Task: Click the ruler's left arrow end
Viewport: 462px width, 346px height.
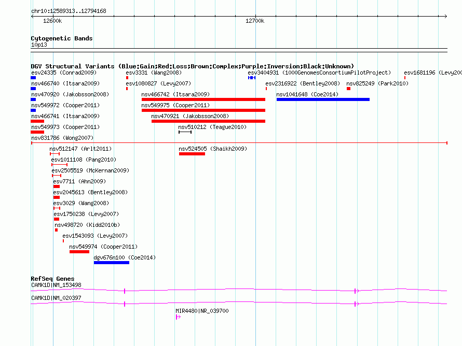Action: pyautogui.click(x=32, y=17)
